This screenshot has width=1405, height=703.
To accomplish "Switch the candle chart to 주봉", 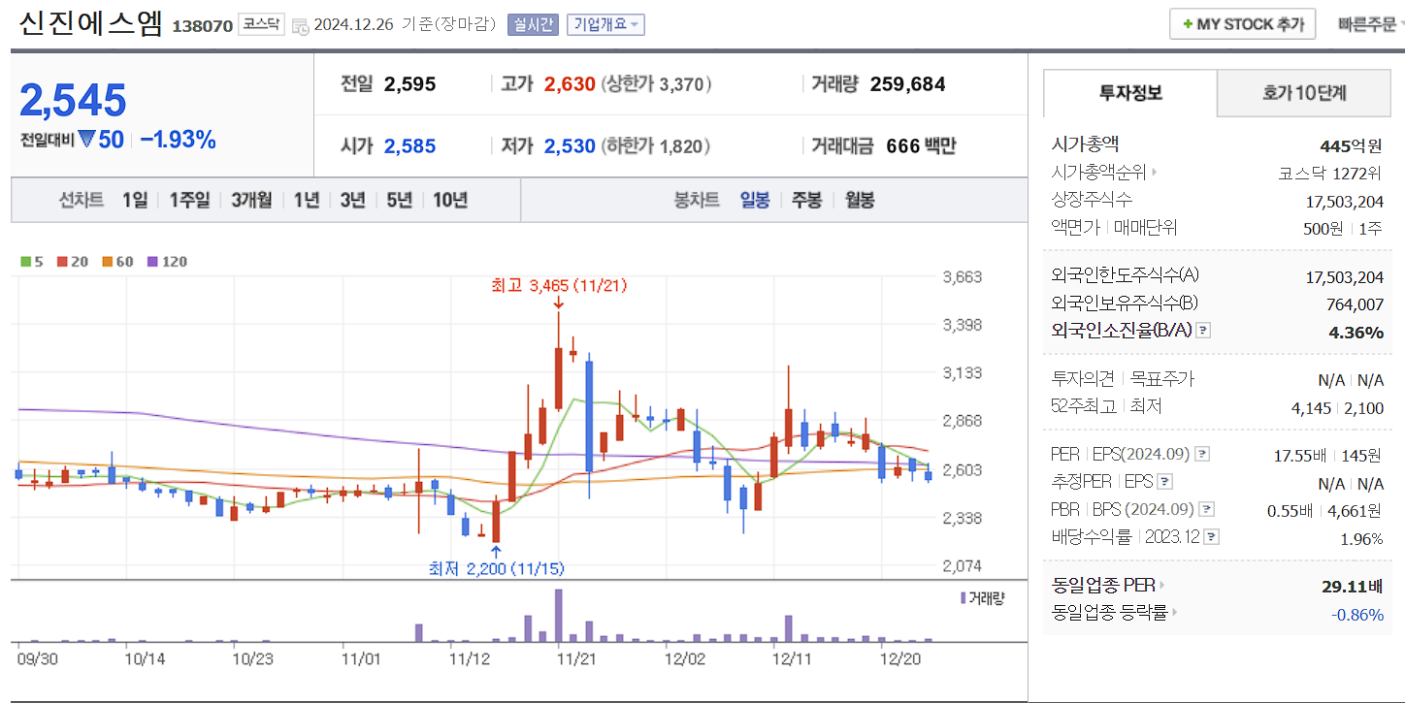I will pyautogui.click(x=806, y=198).
